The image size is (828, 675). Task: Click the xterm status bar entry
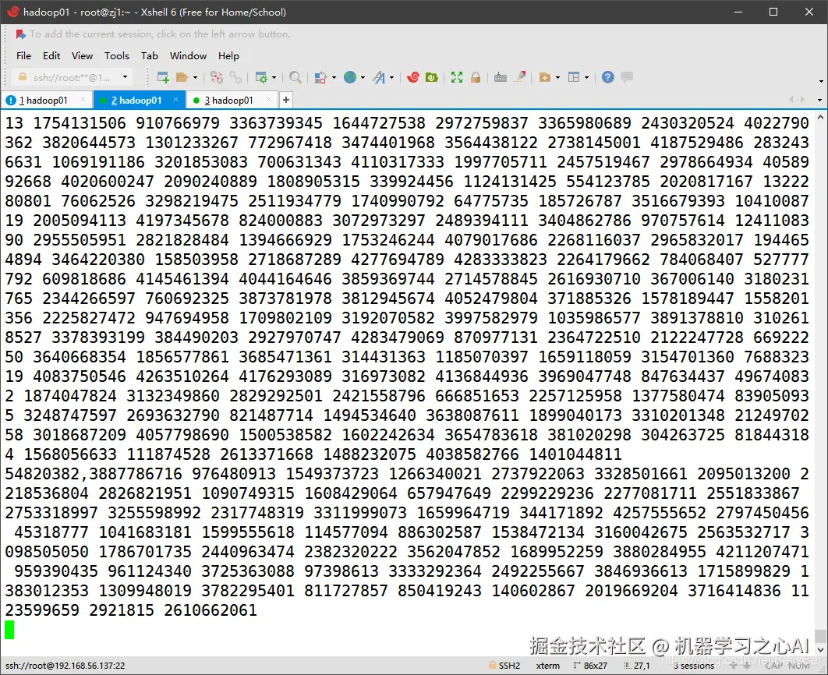point(547,666)
